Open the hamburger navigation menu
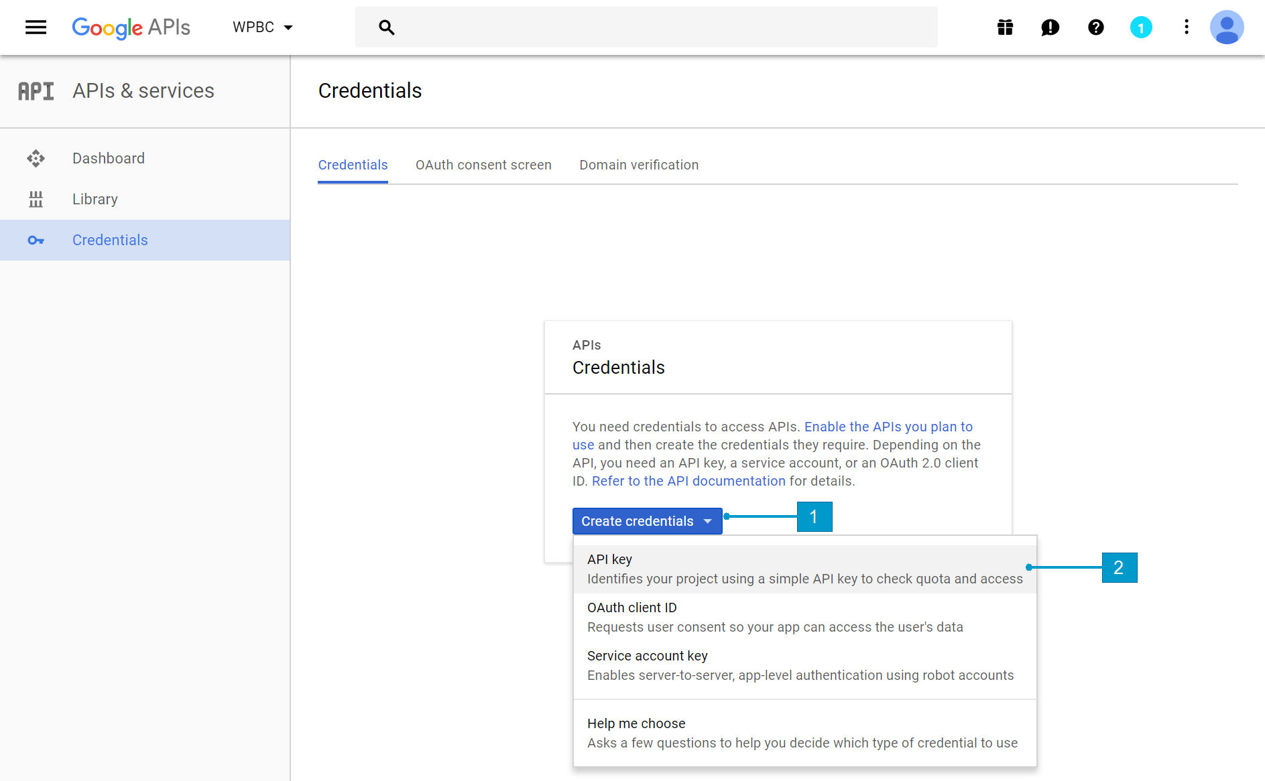The width and height of the screenshot is (1265, 781). tap(36, 27)
